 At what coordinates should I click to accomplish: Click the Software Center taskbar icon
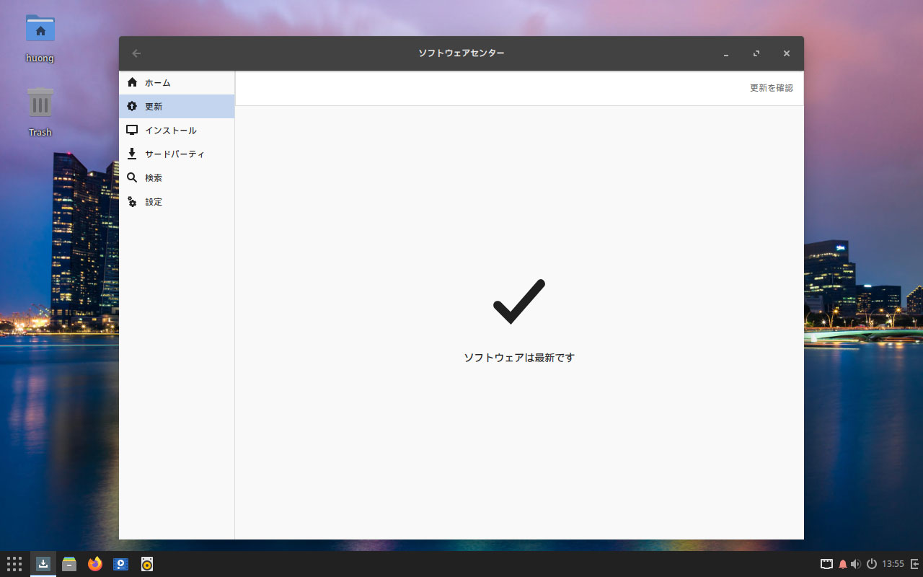(x=43, y=564)
